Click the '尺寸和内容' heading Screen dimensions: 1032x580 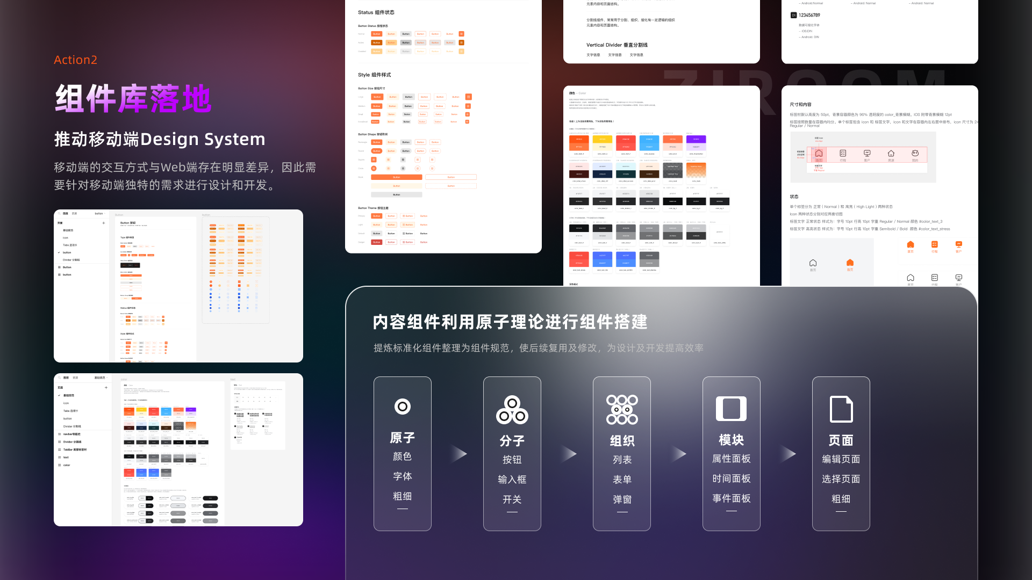click(801, 105)
